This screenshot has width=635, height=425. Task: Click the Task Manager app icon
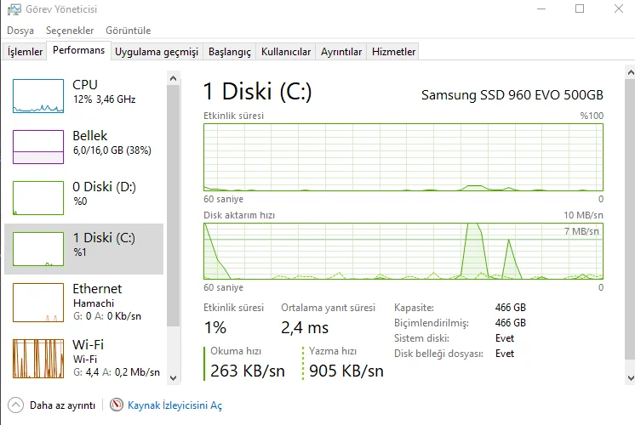tap(14, 9)
